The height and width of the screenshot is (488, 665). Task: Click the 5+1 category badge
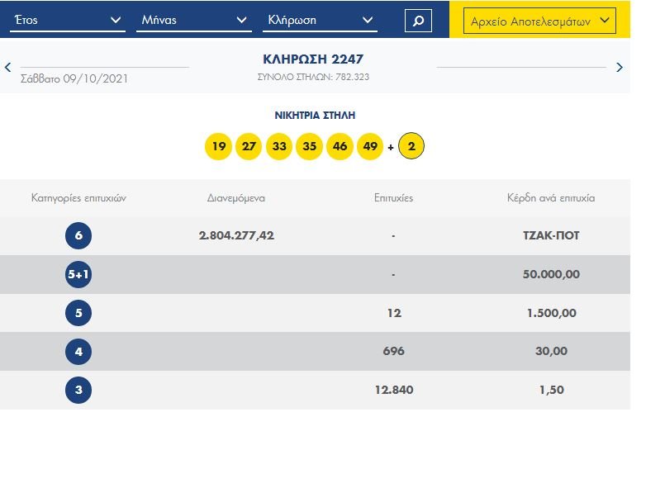tap(78, 275)
